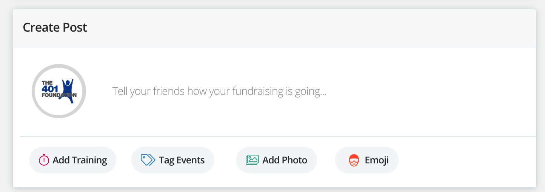Click the red face emoji icon
The width and height of the screenshot is (545, 192).
[354, 160]
